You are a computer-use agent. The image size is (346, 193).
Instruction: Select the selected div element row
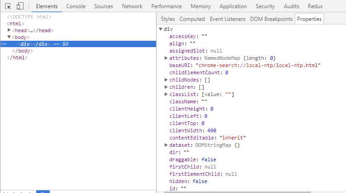point(78,44)
